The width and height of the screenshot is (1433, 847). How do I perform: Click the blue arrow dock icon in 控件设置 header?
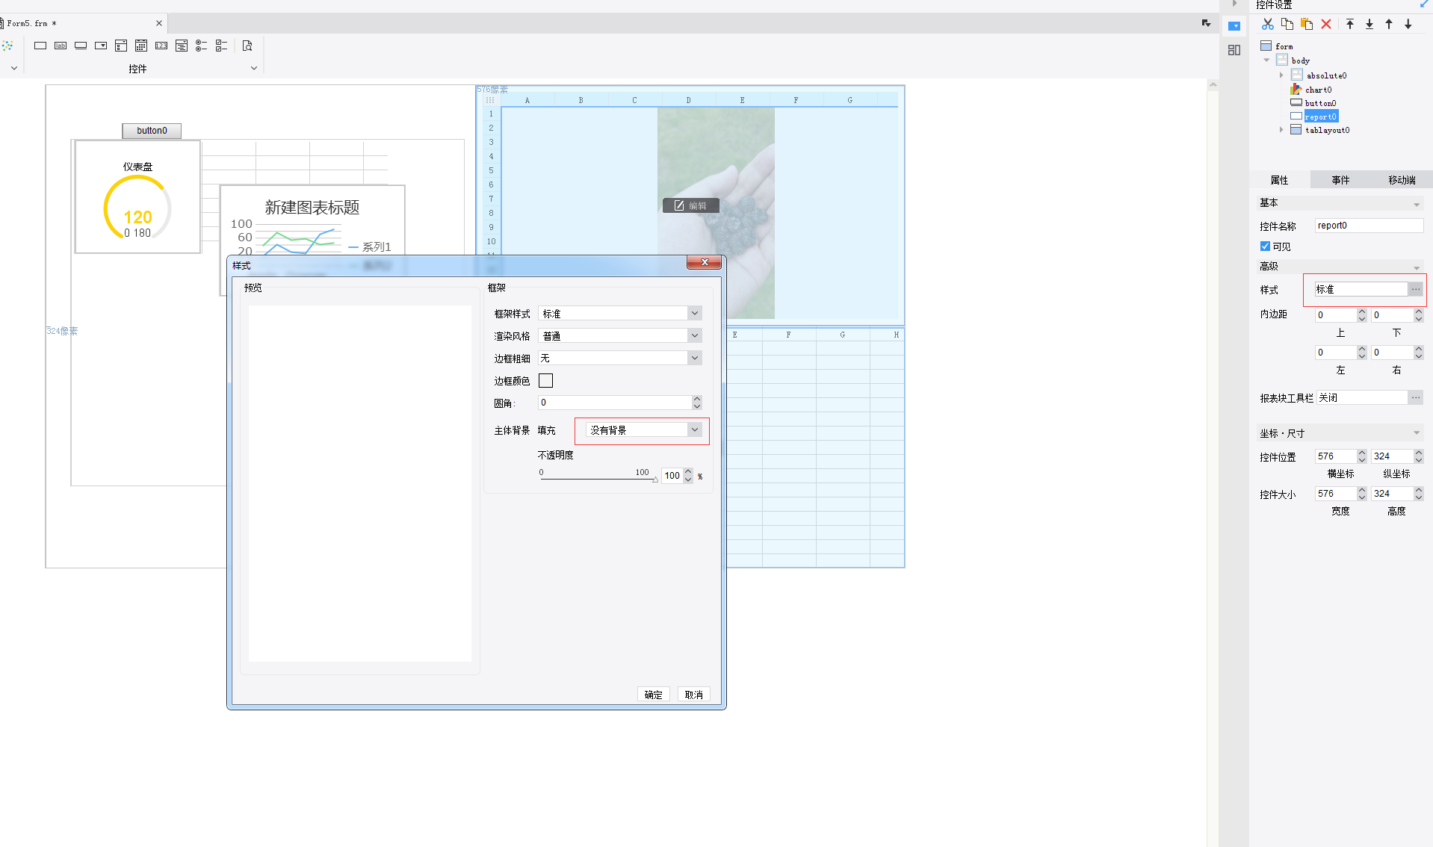(x=1424, y=4)
